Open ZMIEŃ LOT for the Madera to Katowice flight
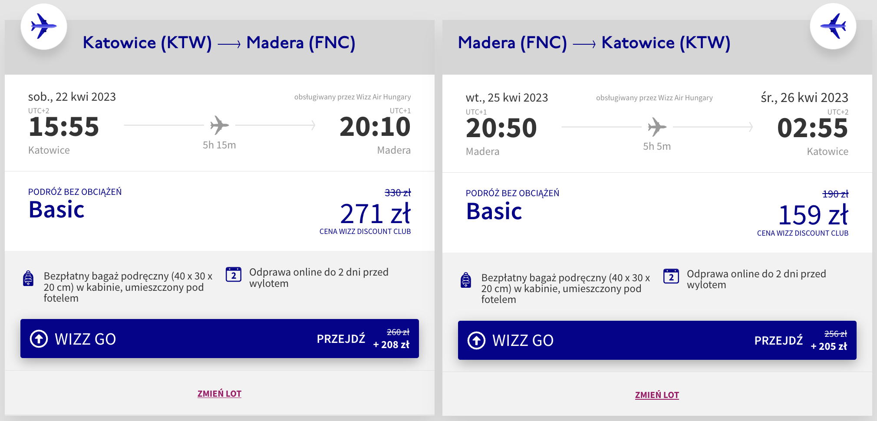The image size is (877, 421). pos(657,395)
